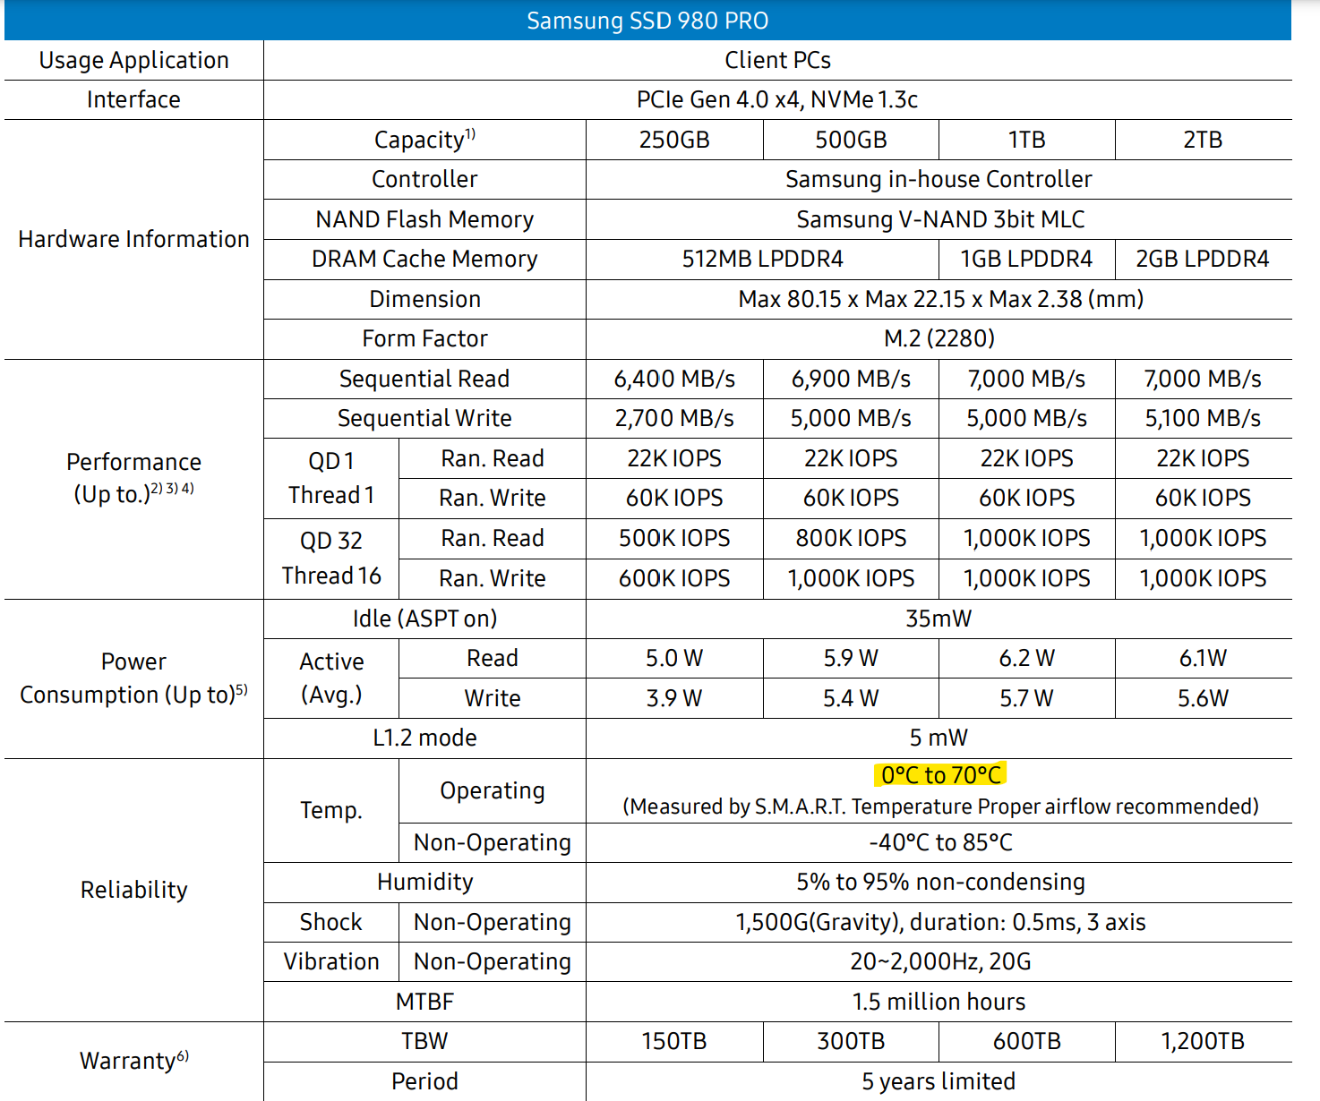Screen dimensions: 1320x1101
Task: Click the "Client PCs" cell
Action: coord(777,60)
